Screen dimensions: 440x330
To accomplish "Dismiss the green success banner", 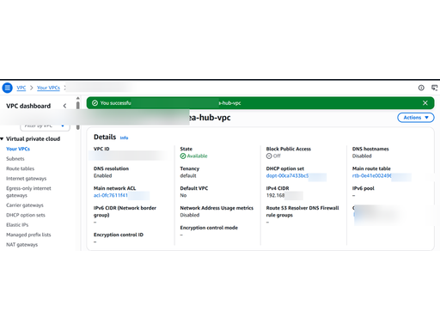I will [x=425, y=103].
